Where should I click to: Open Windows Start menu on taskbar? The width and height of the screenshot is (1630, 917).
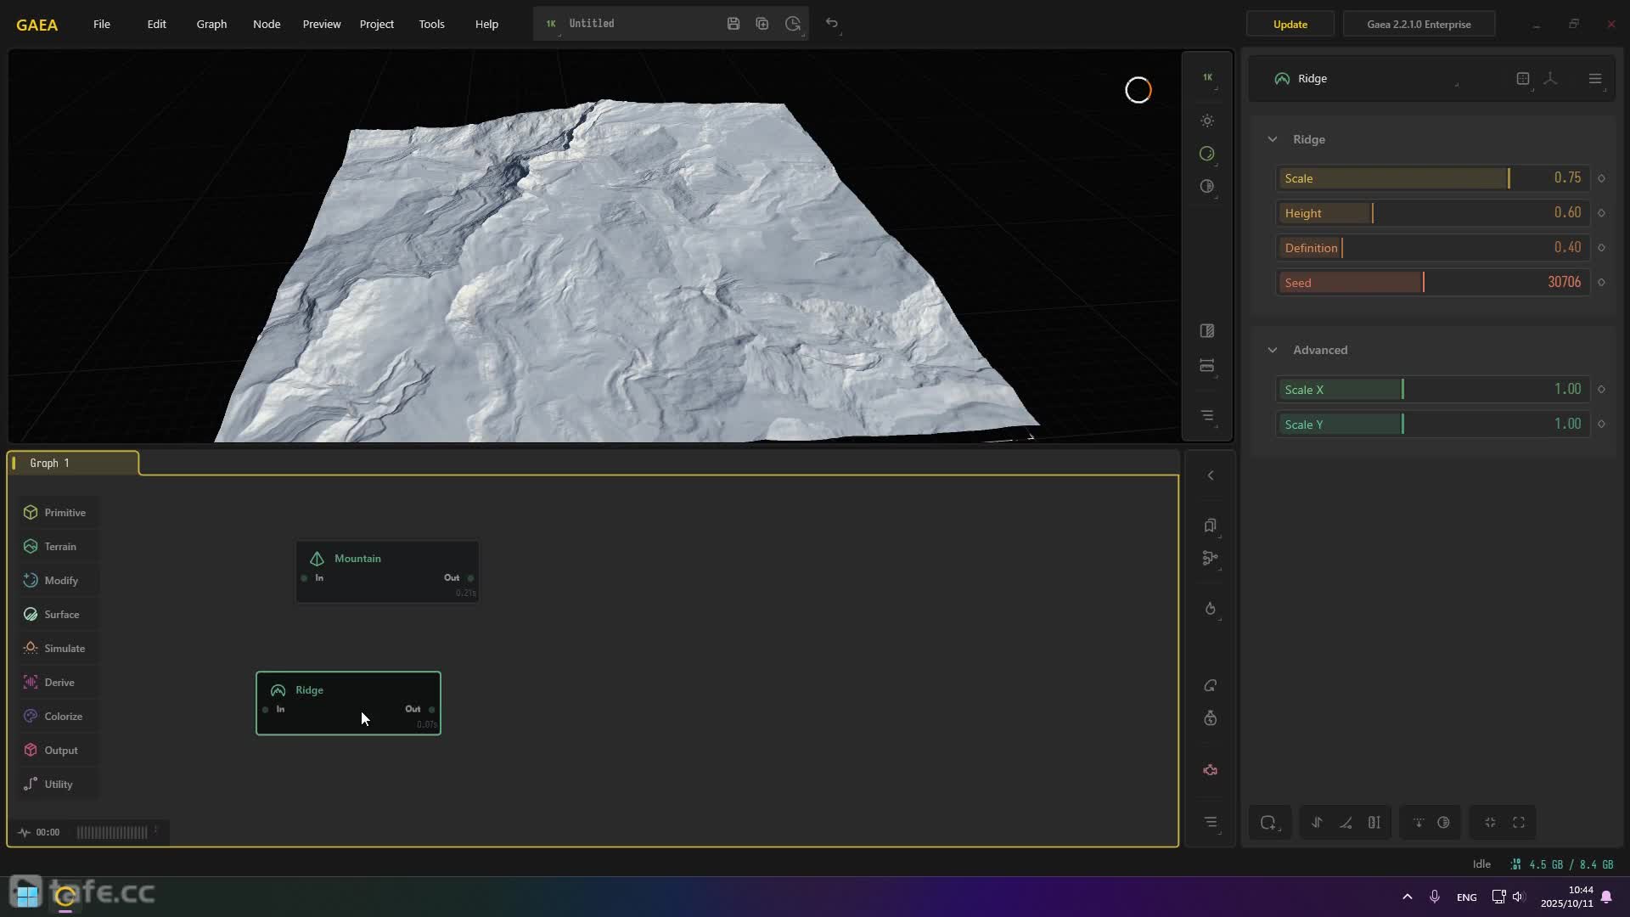[26, 894]
